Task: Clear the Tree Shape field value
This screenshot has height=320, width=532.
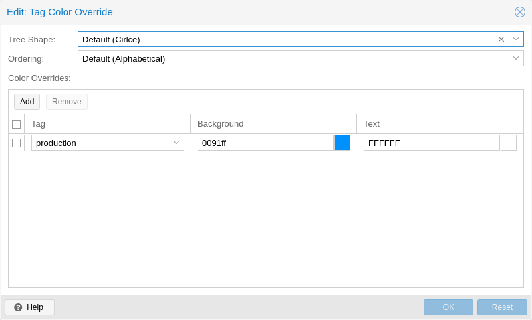Action: 501,39
